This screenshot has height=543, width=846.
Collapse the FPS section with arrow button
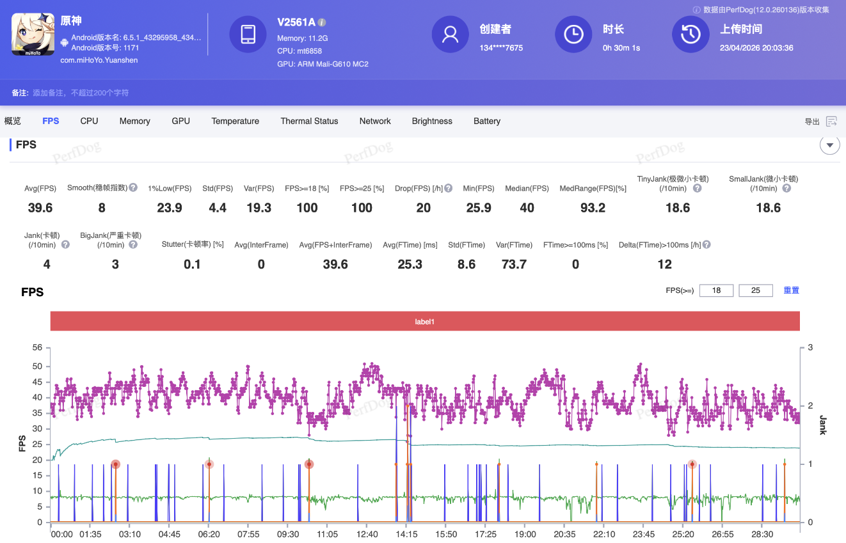829,145
